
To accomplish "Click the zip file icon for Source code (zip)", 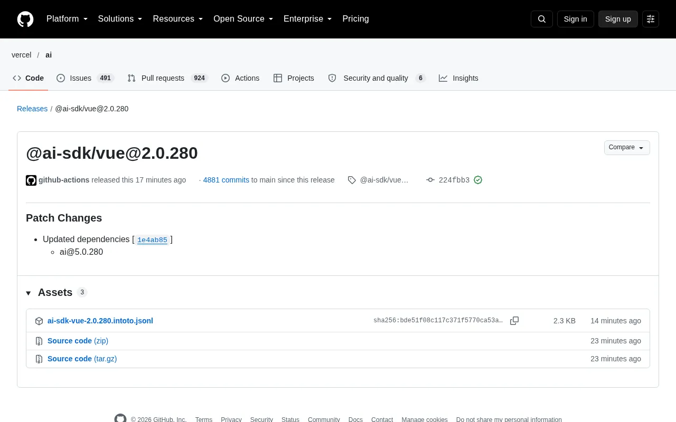I will coord(39,341).
